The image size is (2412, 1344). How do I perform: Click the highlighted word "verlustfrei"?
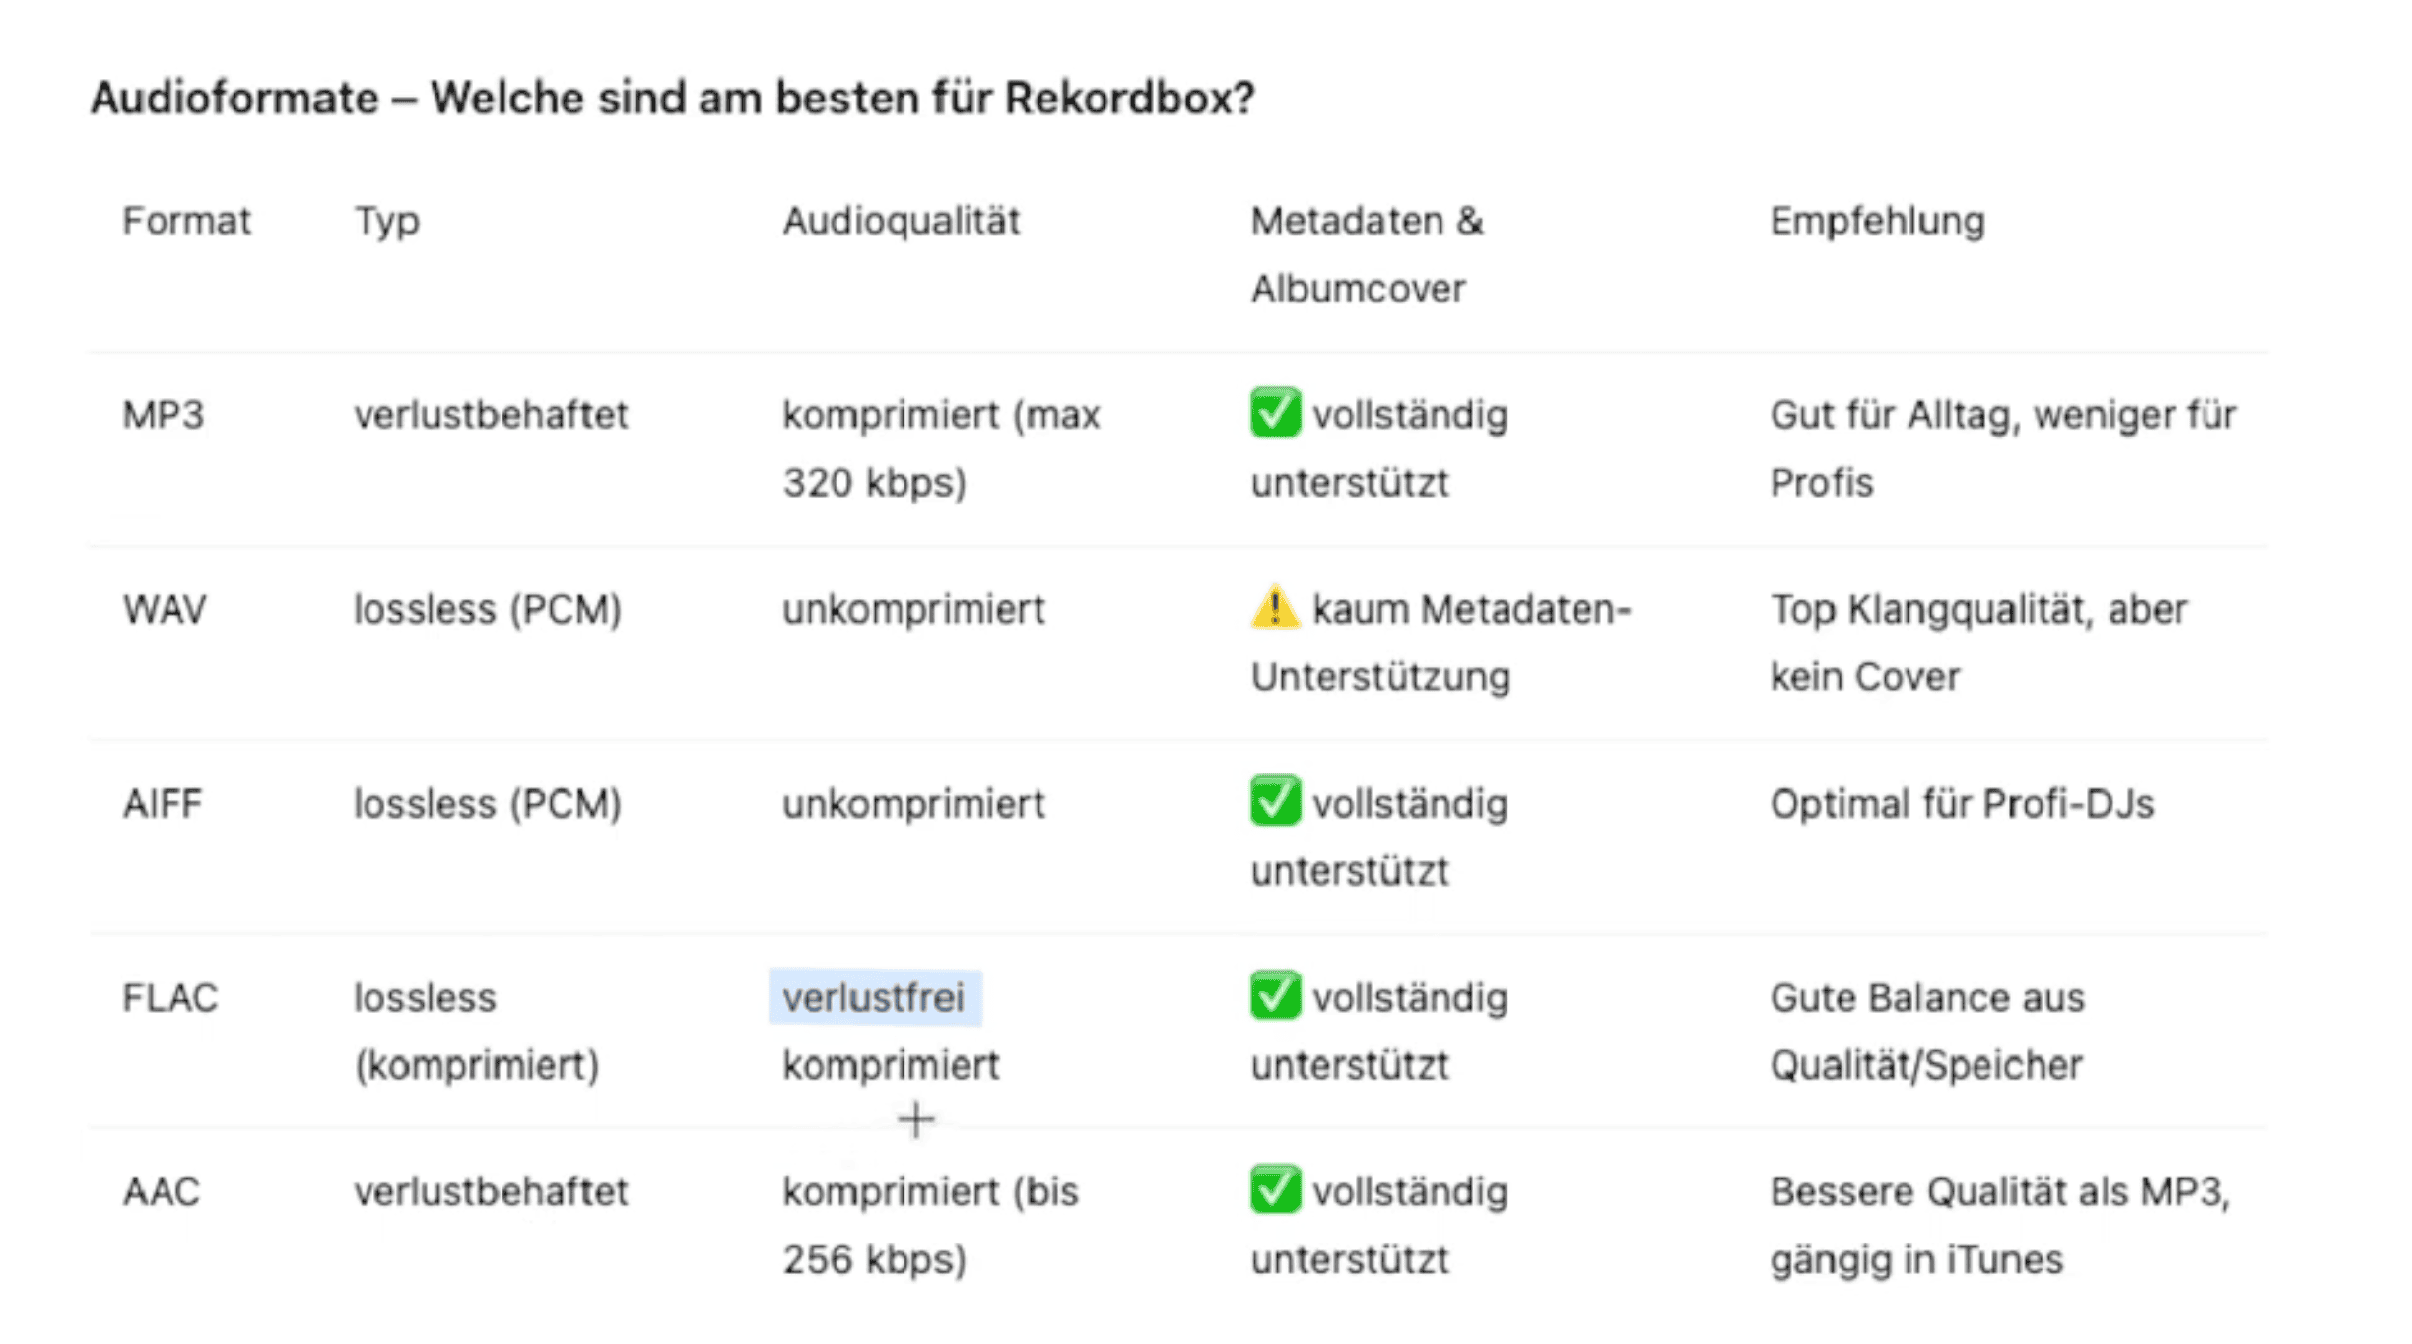point(873,997)
